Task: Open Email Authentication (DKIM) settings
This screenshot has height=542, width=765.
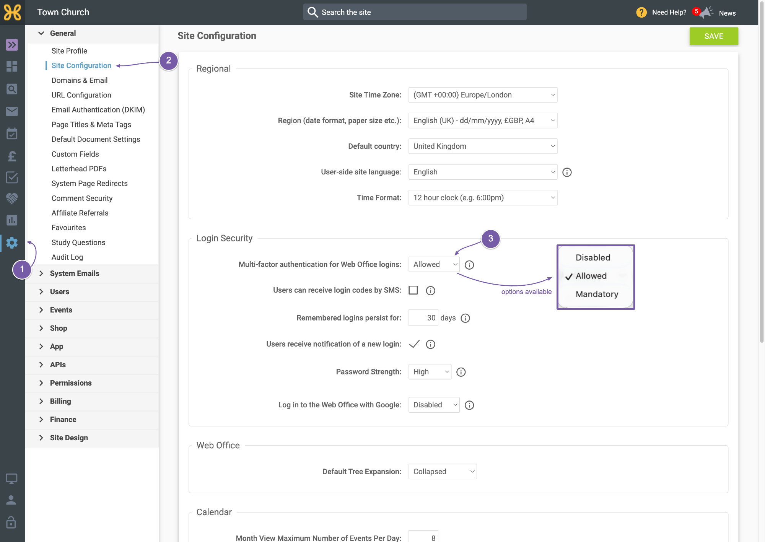Action: 98,110
